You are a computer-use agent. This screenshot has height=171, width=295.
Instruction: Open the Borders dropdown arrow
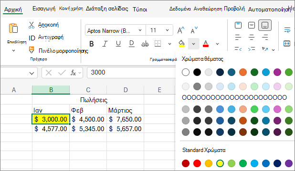pos(169,44)
